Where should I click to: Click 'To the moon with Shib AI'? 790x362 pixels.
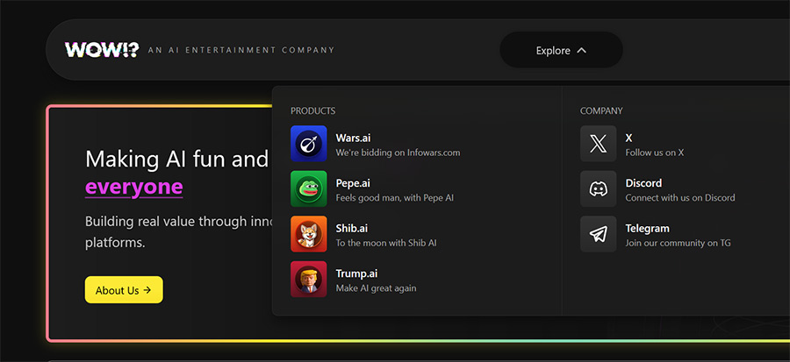coord(386,243)
